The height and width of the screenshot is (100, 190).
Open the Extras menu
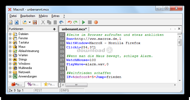tap(55, 16)
